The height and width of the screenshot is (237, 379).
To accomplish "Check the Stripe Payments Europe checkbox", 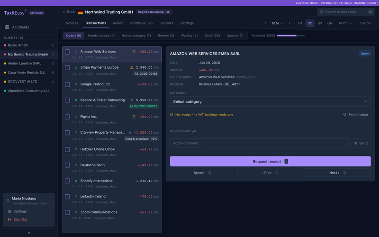I will [67, 68].
